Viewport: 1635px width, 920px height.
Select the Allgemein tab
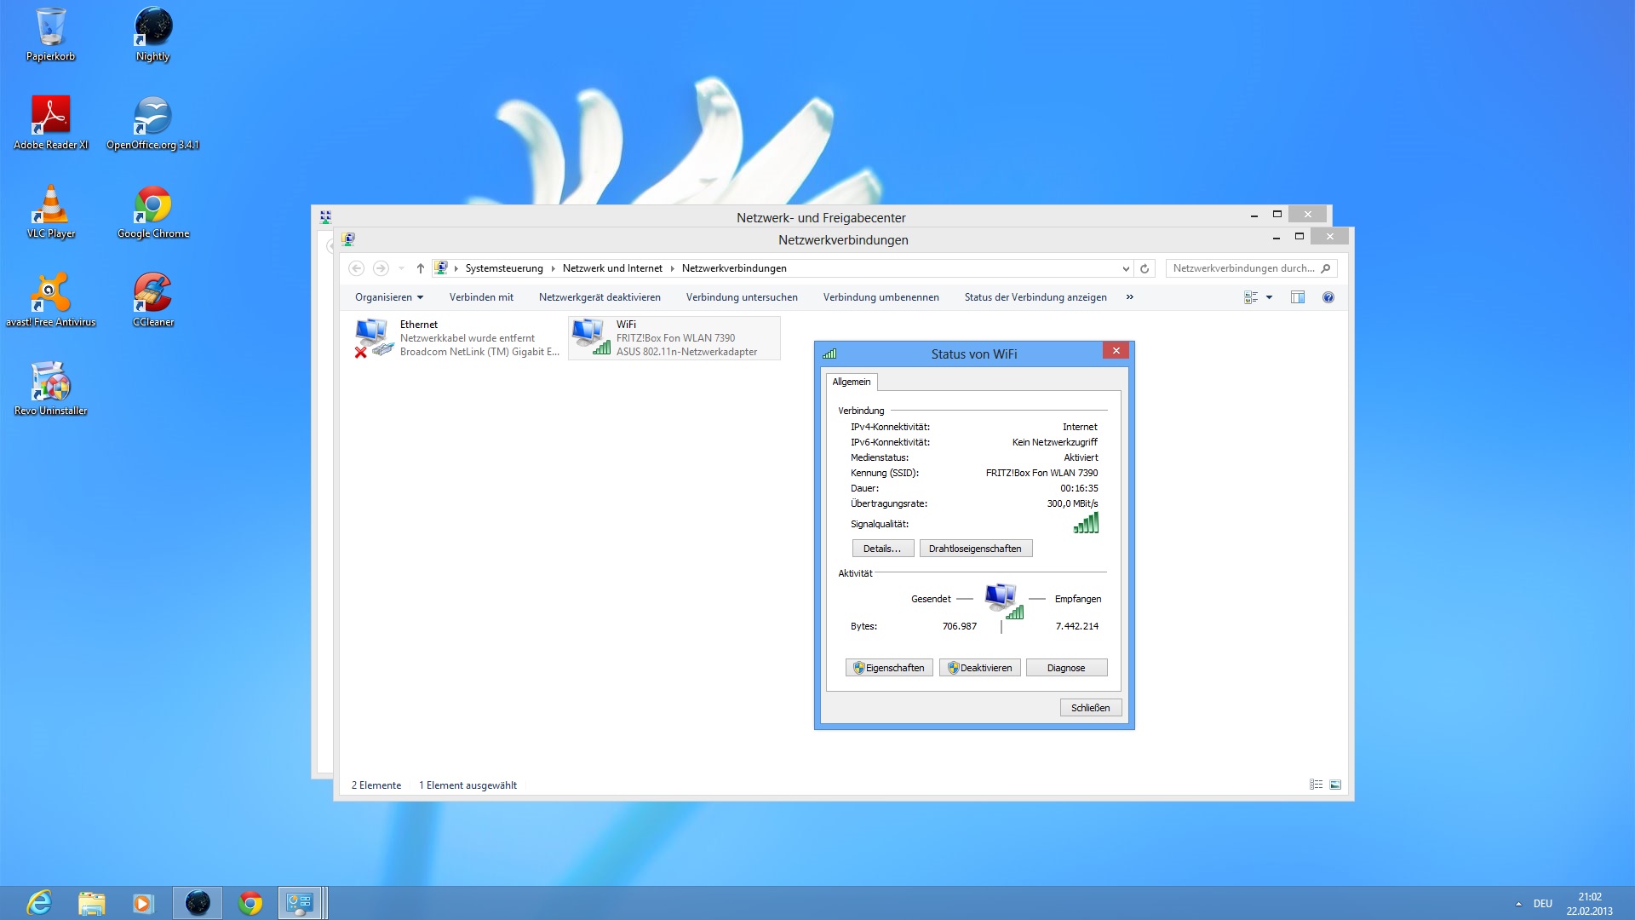pos(851,382)
